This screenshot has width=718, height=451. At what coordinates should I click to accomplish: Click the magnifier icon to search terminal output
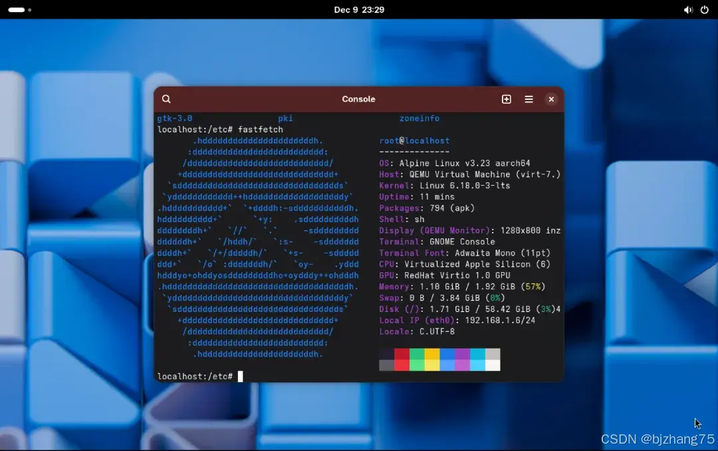[x=166, y=99]
